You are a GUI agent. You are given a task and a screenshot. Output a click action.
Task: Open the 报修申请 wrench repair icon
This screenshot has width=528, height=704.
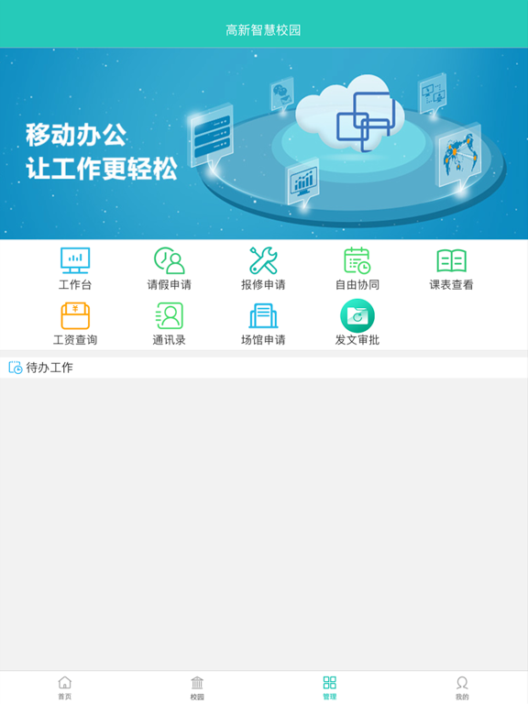pyautogui.click(x=264, y=260)
